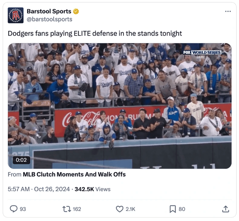Screen dimensions: 239x221
Task: Open the Barstool Sports profile avatar
Action: point(15,15)
